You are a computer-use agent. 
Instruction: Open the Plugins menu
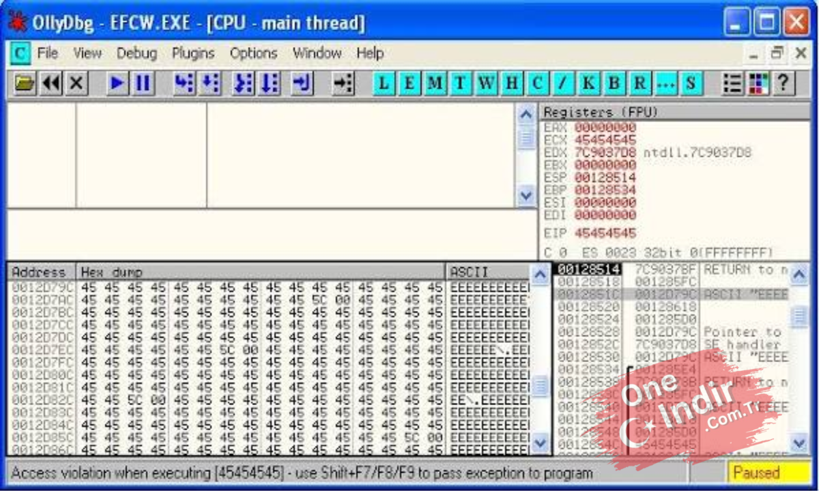[x=193, y=53]
